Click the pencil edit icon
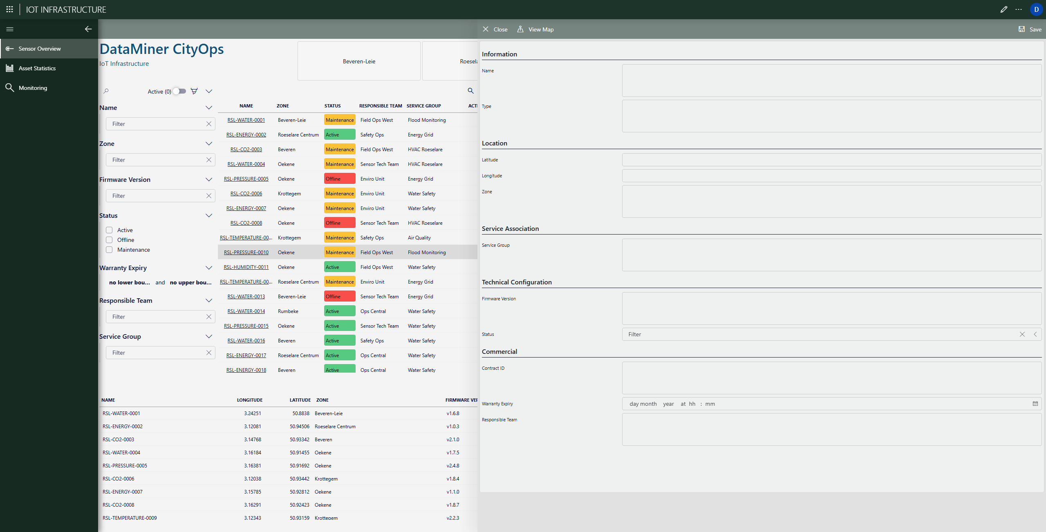 pyautogui.click(x=1003, y=9)
